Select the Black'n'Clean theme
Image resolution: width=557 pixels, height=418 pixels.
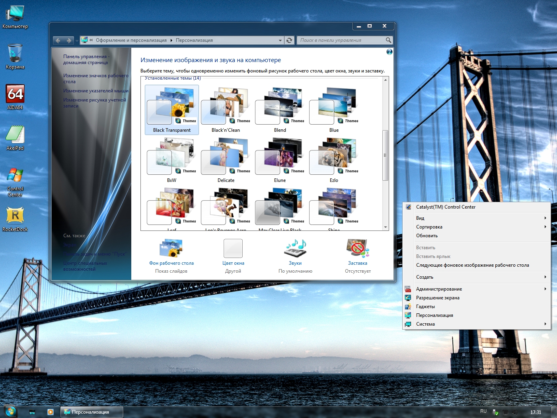point(226,110)
